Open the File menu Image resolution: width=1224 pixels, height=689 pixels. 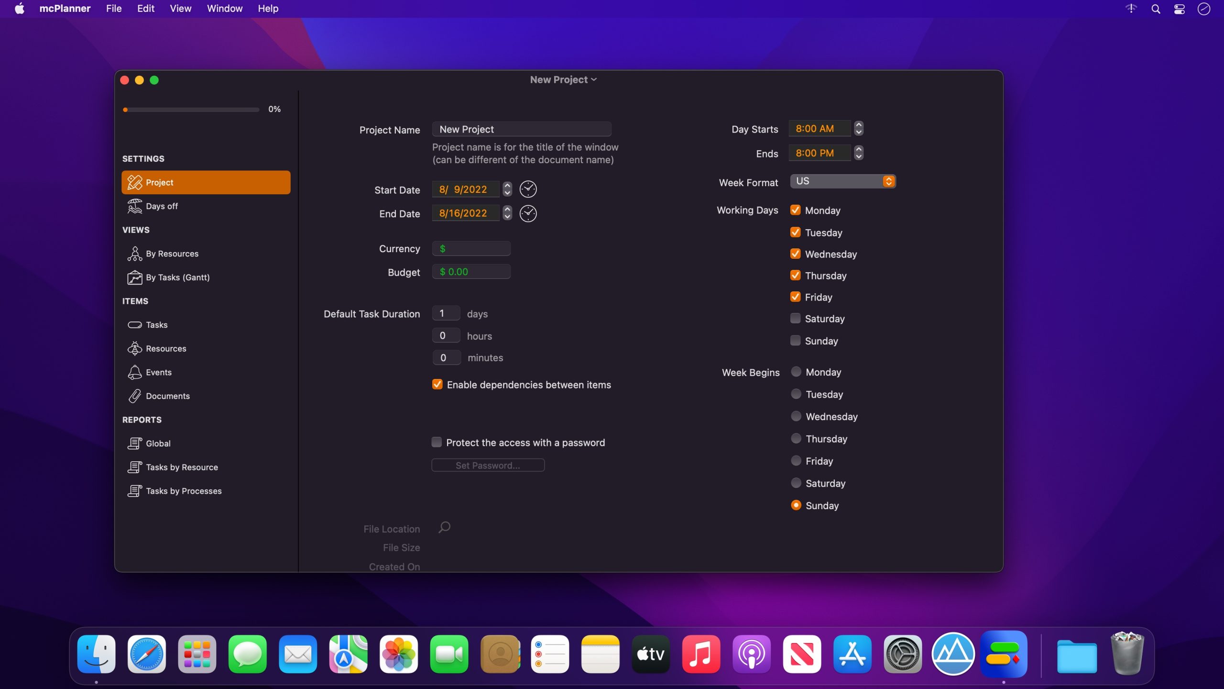[114, 9]
